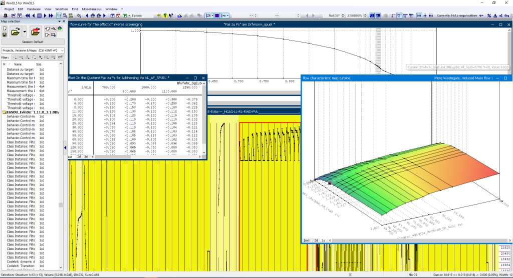Toggle the filter Off button

click(x=60, y=57)
